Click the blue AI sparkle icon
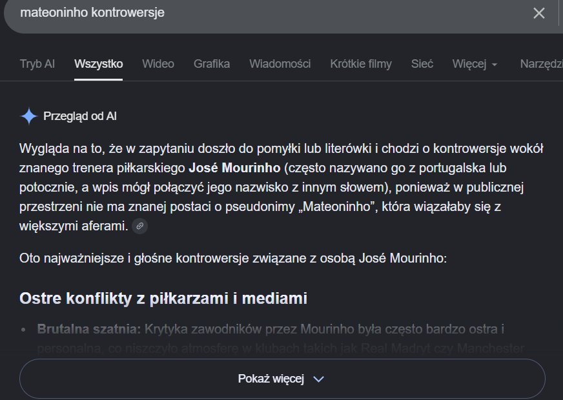Image resolution: width=563 pixels, height=400 pixels. click(x=28, y=116)
